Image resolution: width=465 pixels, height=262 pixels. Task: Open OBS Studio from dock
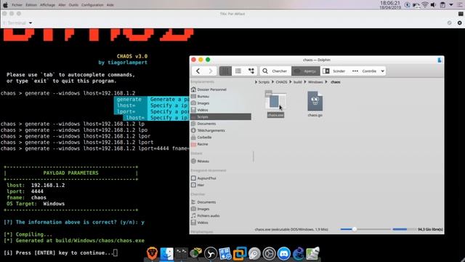point(211,254)
